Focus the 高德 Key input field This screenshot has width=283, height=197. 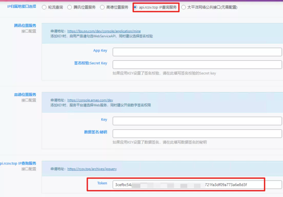tap(197, 121)
